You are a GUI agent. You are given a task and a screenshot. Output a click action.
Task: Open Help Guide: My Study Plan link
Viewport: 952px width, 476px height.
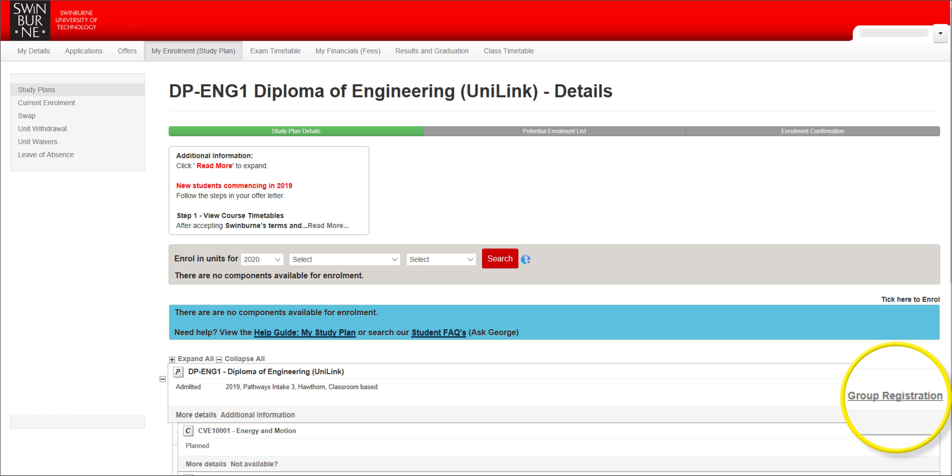pos(304,333)
